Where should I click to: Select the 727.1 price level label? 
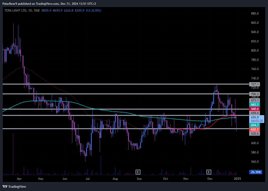tap(254, 84)
